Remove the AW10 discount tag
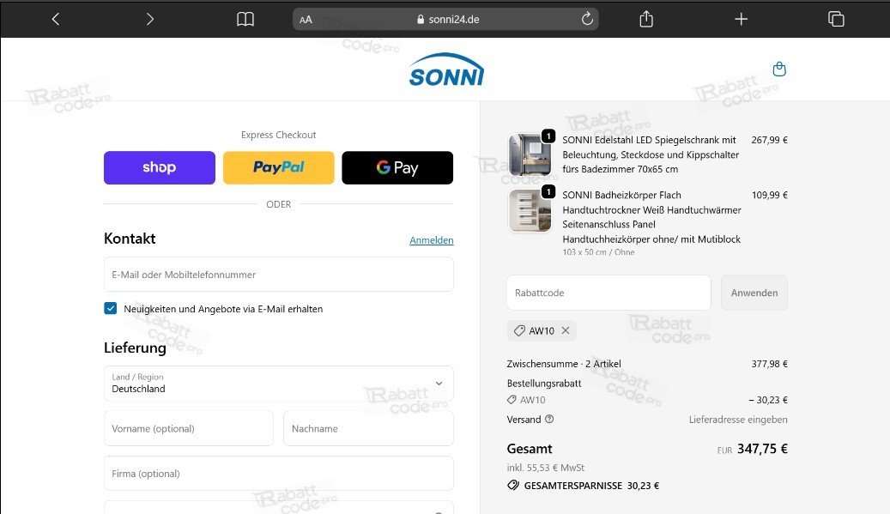890x514 pixels. (565, 330)
